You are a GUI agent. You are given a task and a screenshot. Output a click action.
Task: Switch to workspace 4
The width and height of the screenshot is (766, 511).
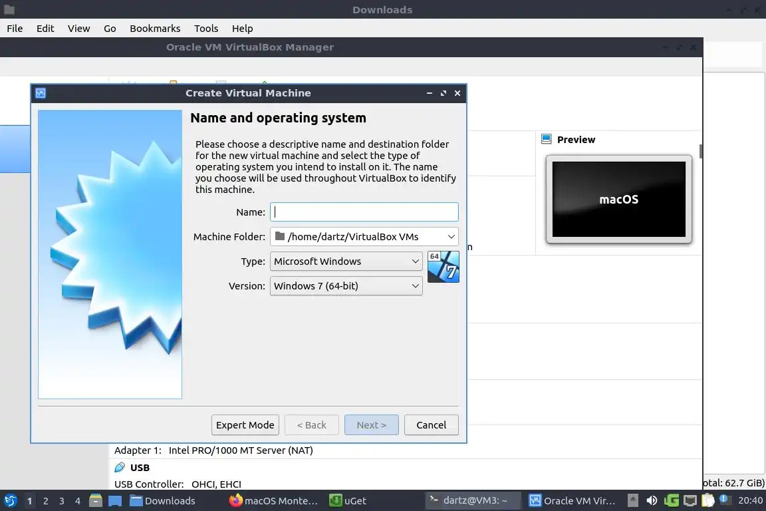pos(78,501)
